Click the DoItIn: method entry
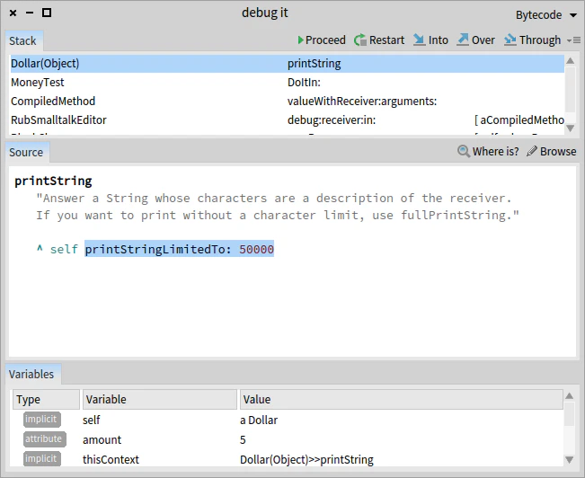Viewport: 585px width, 478px height. pos(304,82)
